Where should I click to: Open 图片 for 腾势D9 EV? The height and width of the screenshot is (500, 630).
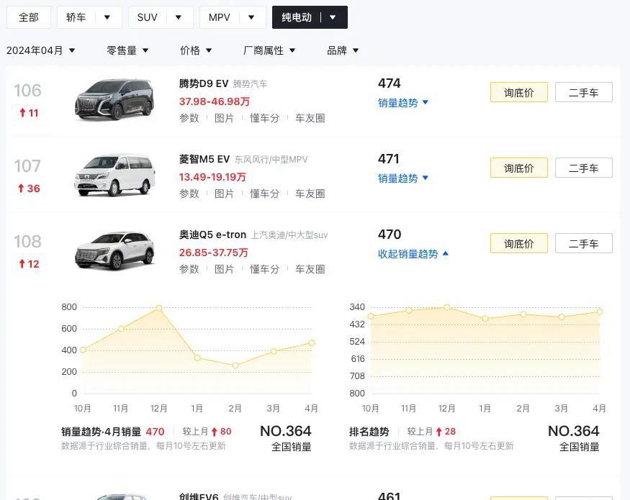(x=224, y=118)
